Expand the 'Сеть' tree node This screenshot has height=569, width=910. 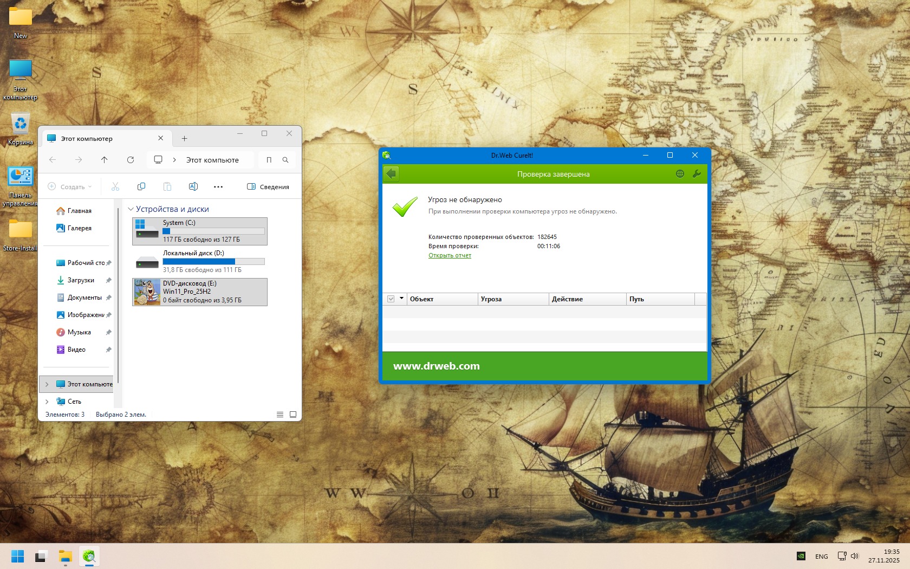point(47,402)
